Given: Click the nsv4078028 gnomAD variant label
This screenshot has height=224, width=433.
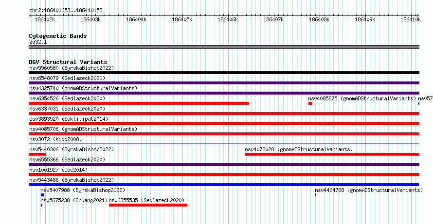Looking at the screenshot, I should 299,149.
